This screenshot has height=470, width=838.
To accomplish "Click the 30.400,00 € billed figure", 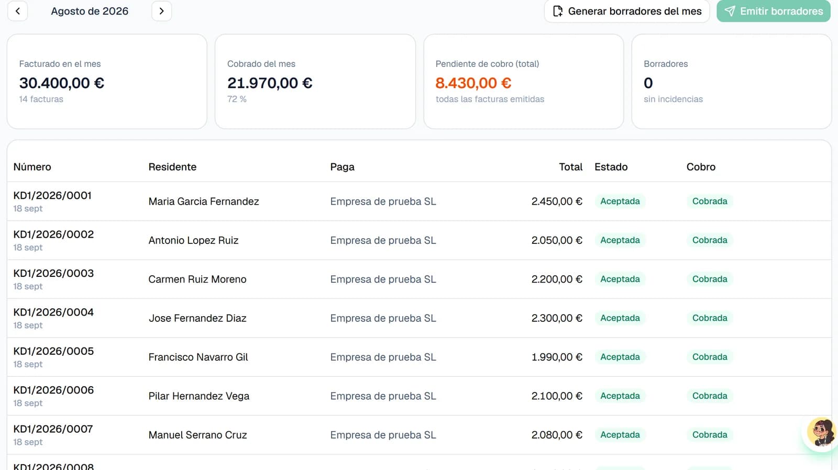I will [62, 83].
